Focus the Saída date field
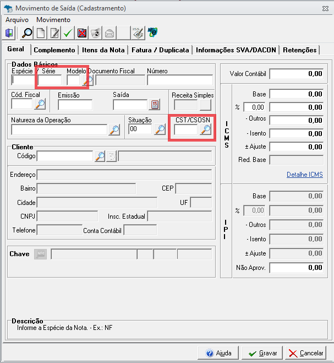The width and height of the screenshot is (334, 363). point(130,105)
